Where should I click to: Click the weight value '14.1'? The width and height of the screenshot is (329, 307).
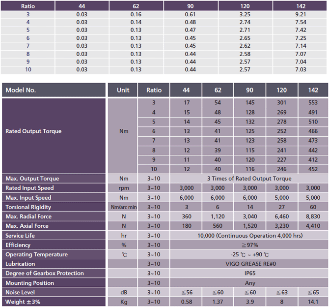[313, 302]
